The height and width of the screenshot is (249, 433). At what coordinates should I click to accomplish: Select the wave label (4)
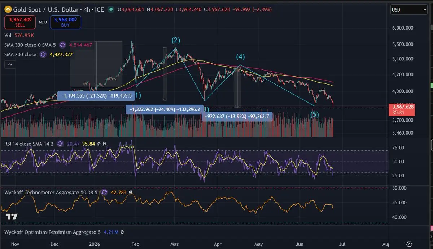[240, 57]
